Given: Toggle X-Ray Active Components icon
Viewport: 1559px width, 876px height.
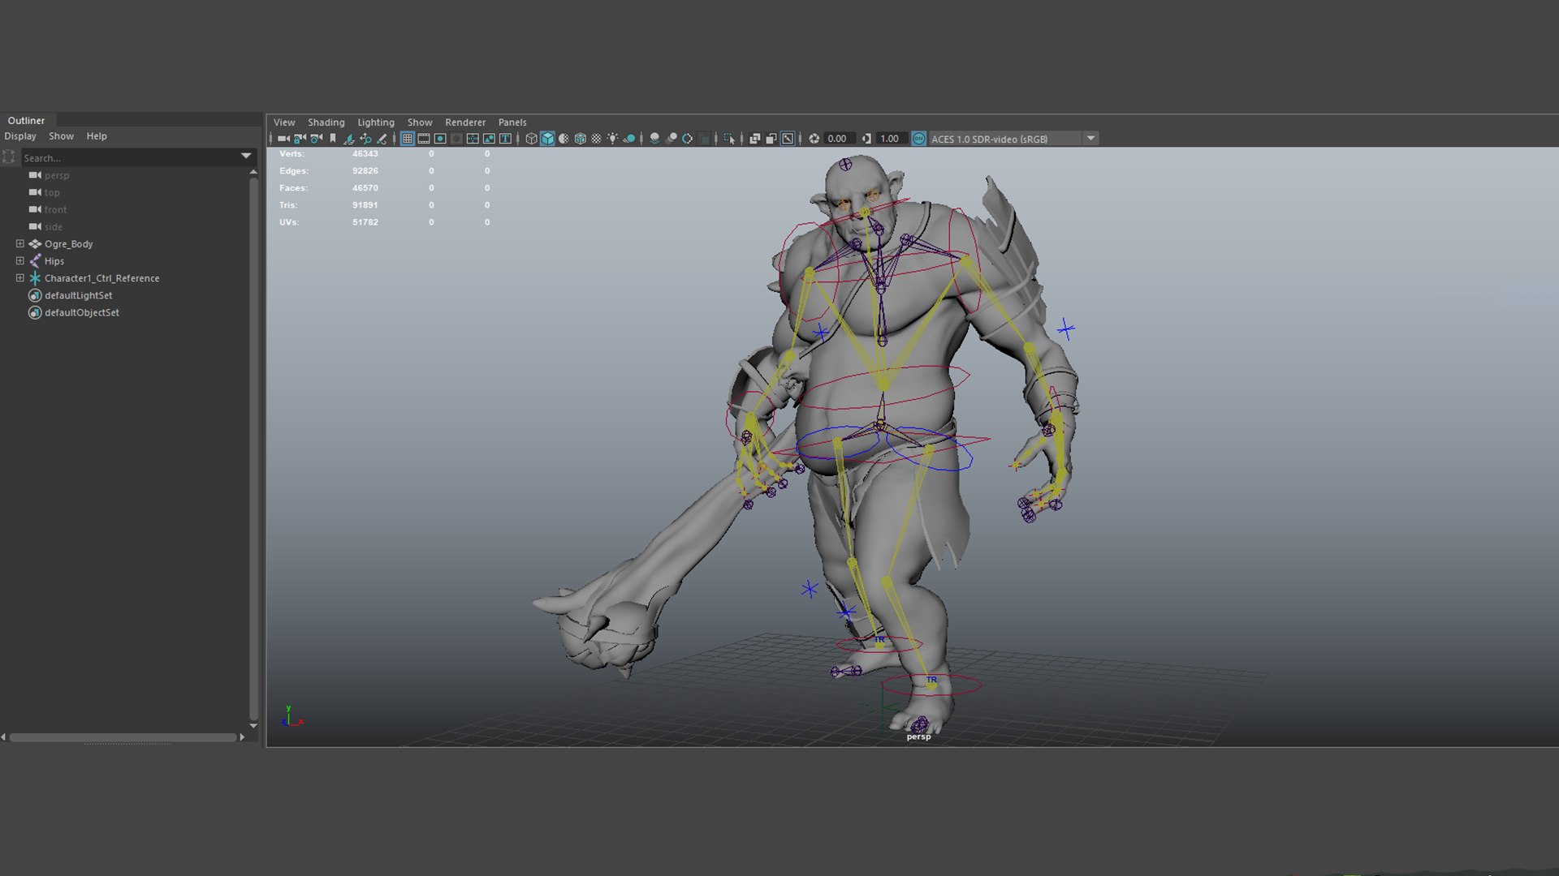Looking at the screenshot, I should pyautogui.click(x=771, y=139).
